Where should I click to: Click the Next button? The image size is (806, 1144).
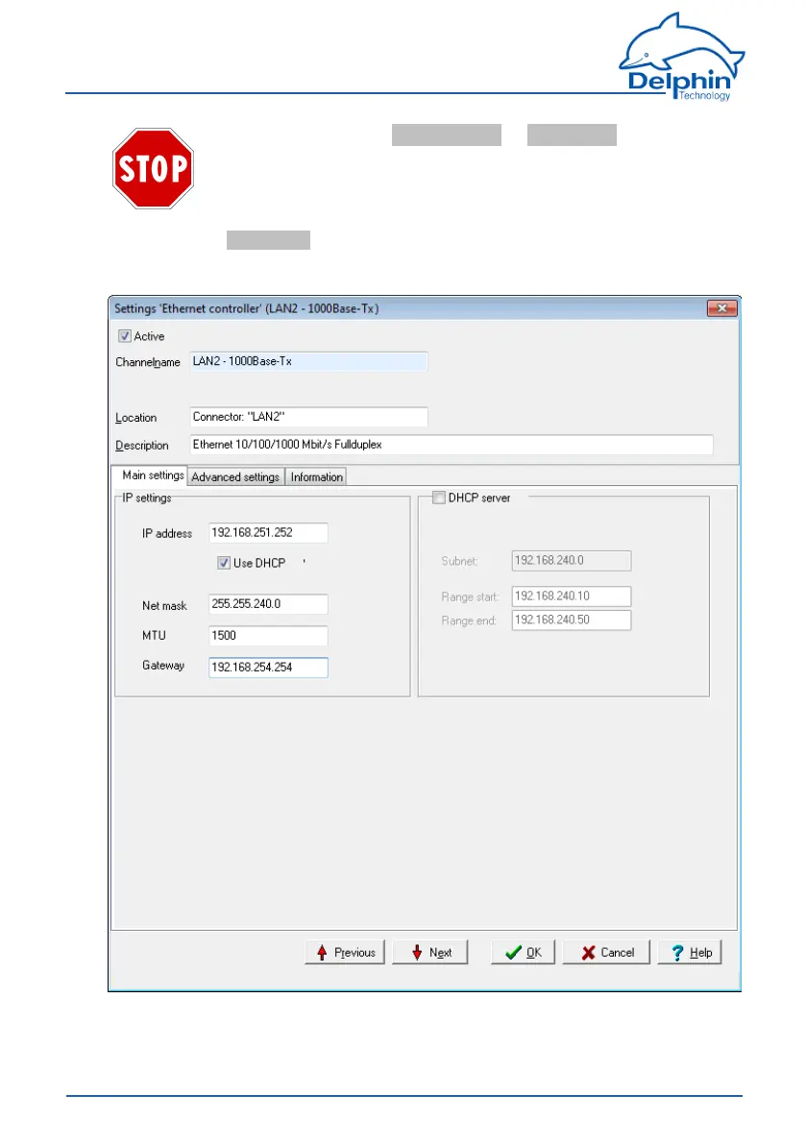(x=430, y=952)
